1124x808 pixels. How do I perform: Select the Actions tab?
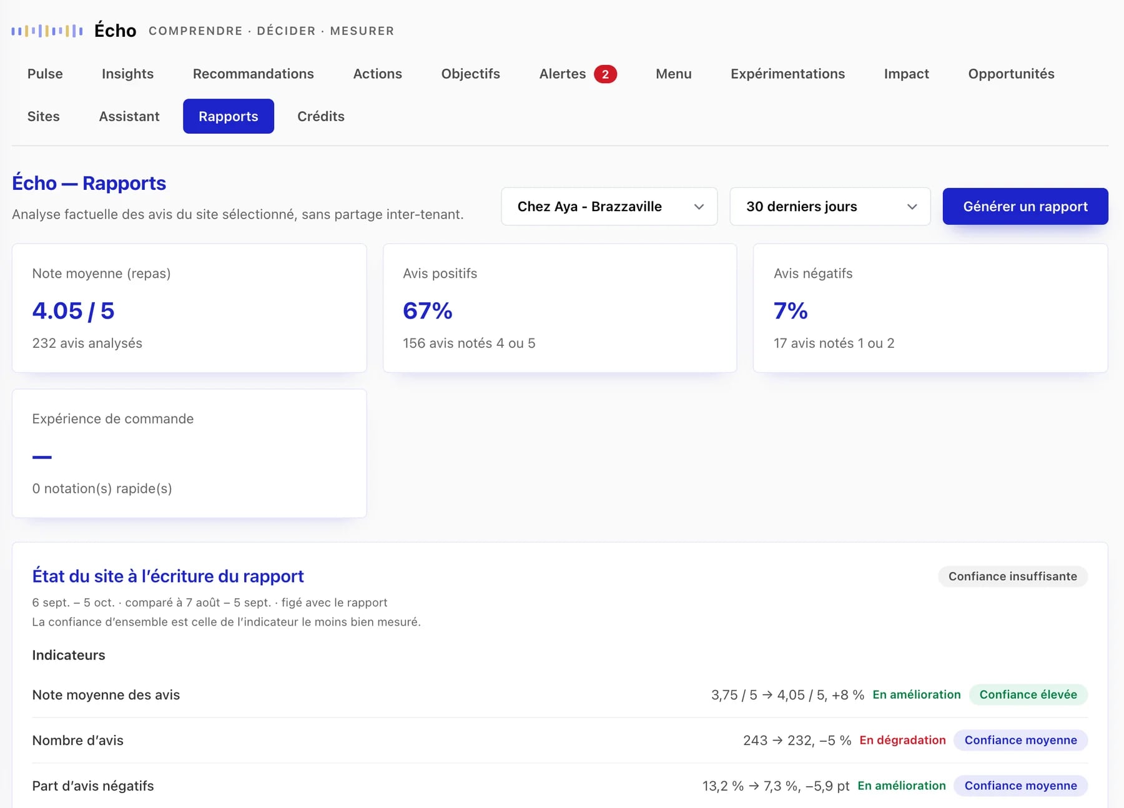pyautogui.click(x=378, y=74)
